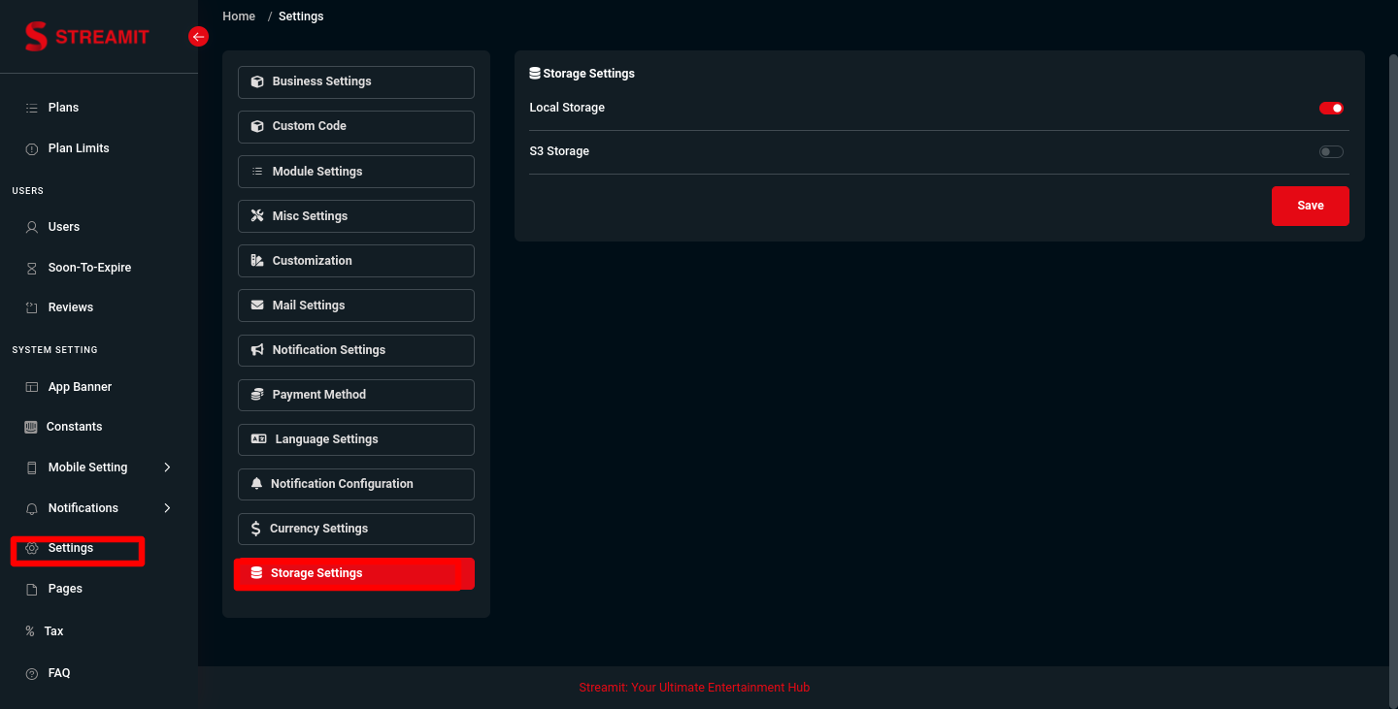
Task: Click the Custom Code cube icon
Action: click(257, 126)
